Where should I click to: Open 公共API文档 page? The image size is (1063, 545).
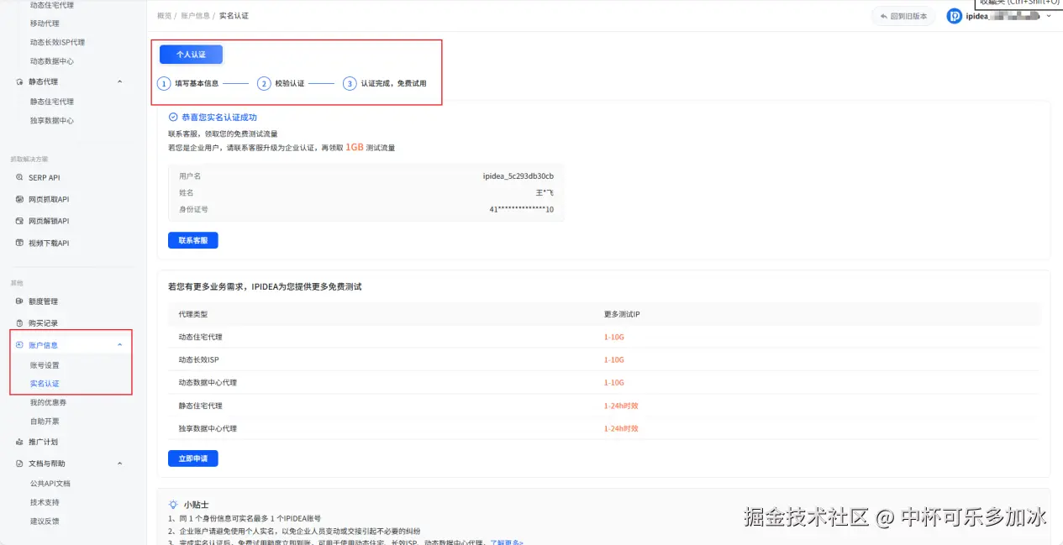50,484
